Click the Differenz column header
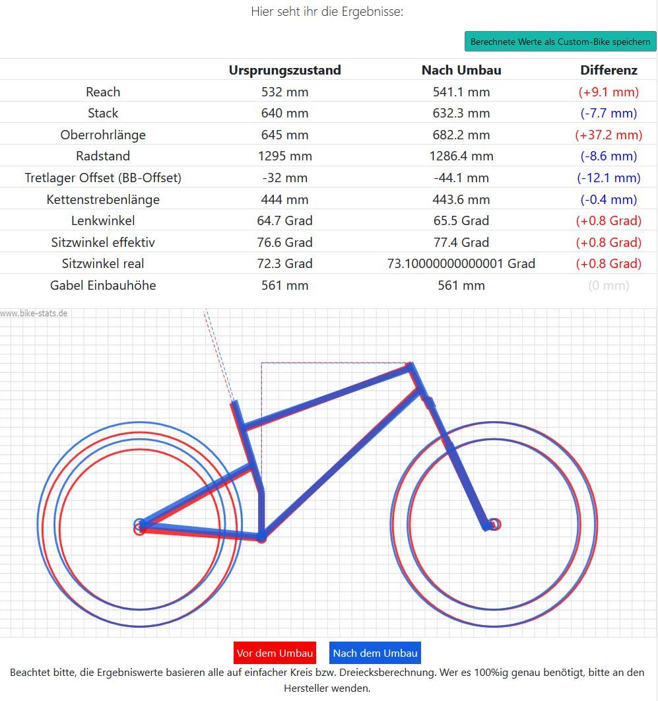This screenshot has width=658, height=701. tap(609, 70)
